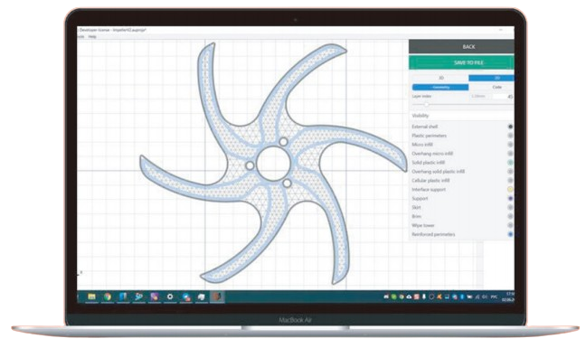Switch to the Code tab
Viewport: 586px width, 348px height.
(x=496, y=87)
